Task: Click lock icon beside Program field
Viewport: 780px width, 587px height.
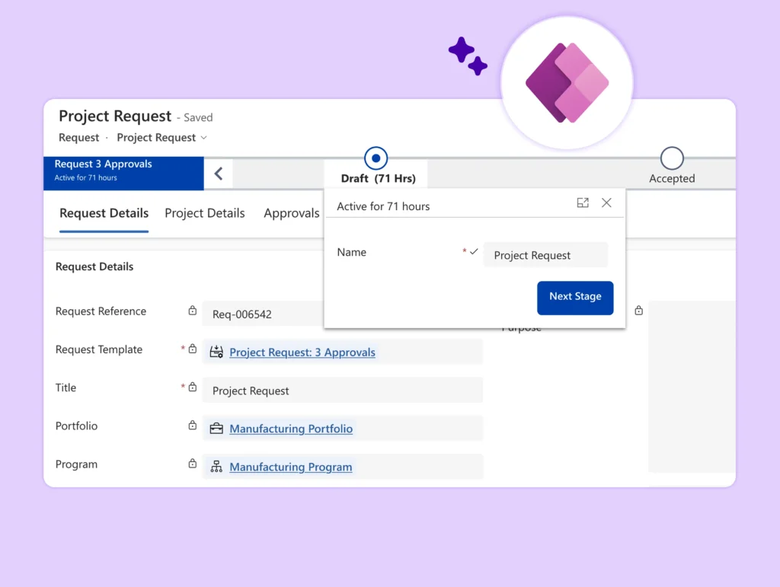Action: coord(193,464)
